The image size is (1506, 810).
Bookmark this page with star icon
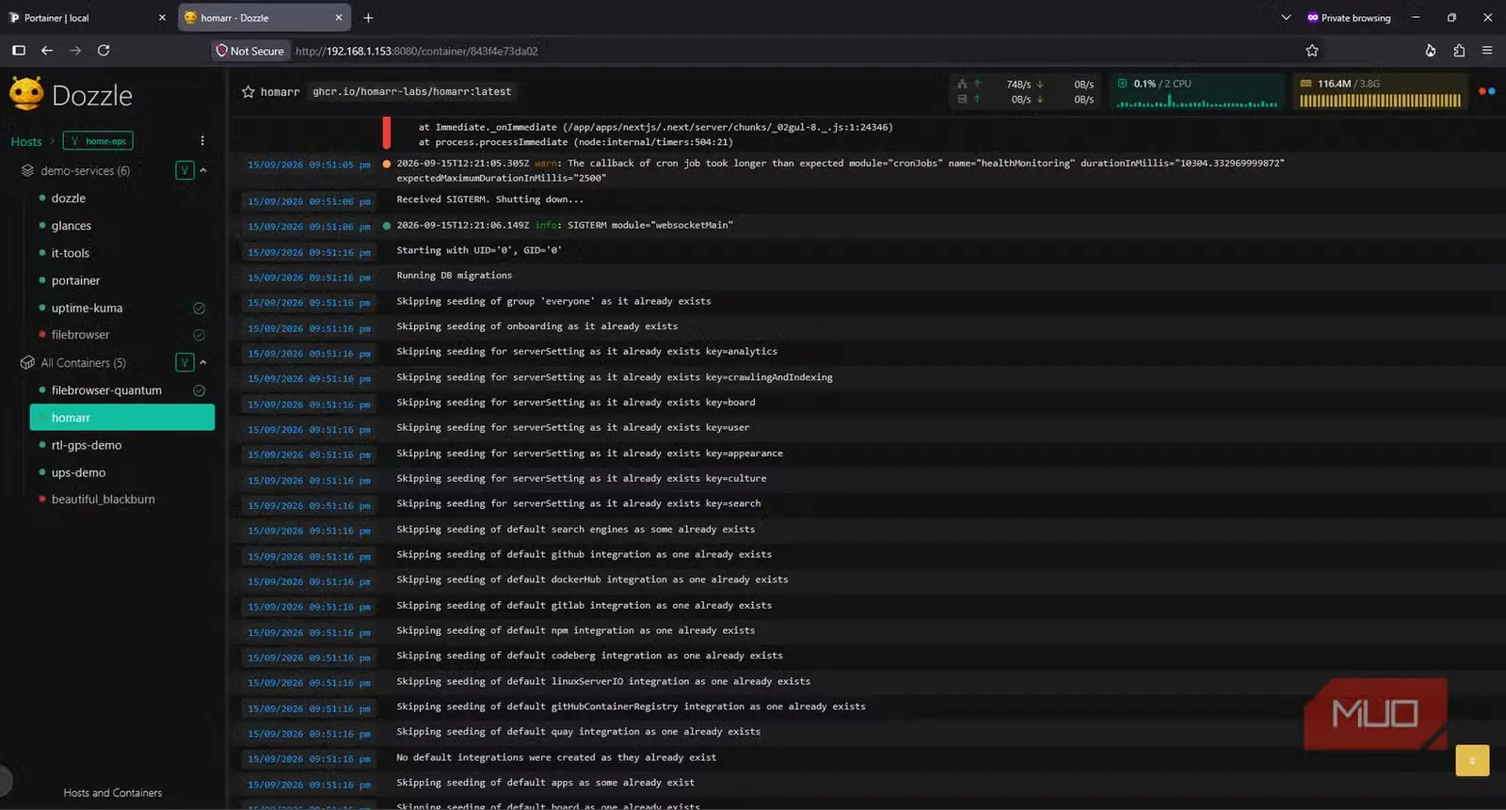[1312, 51]
